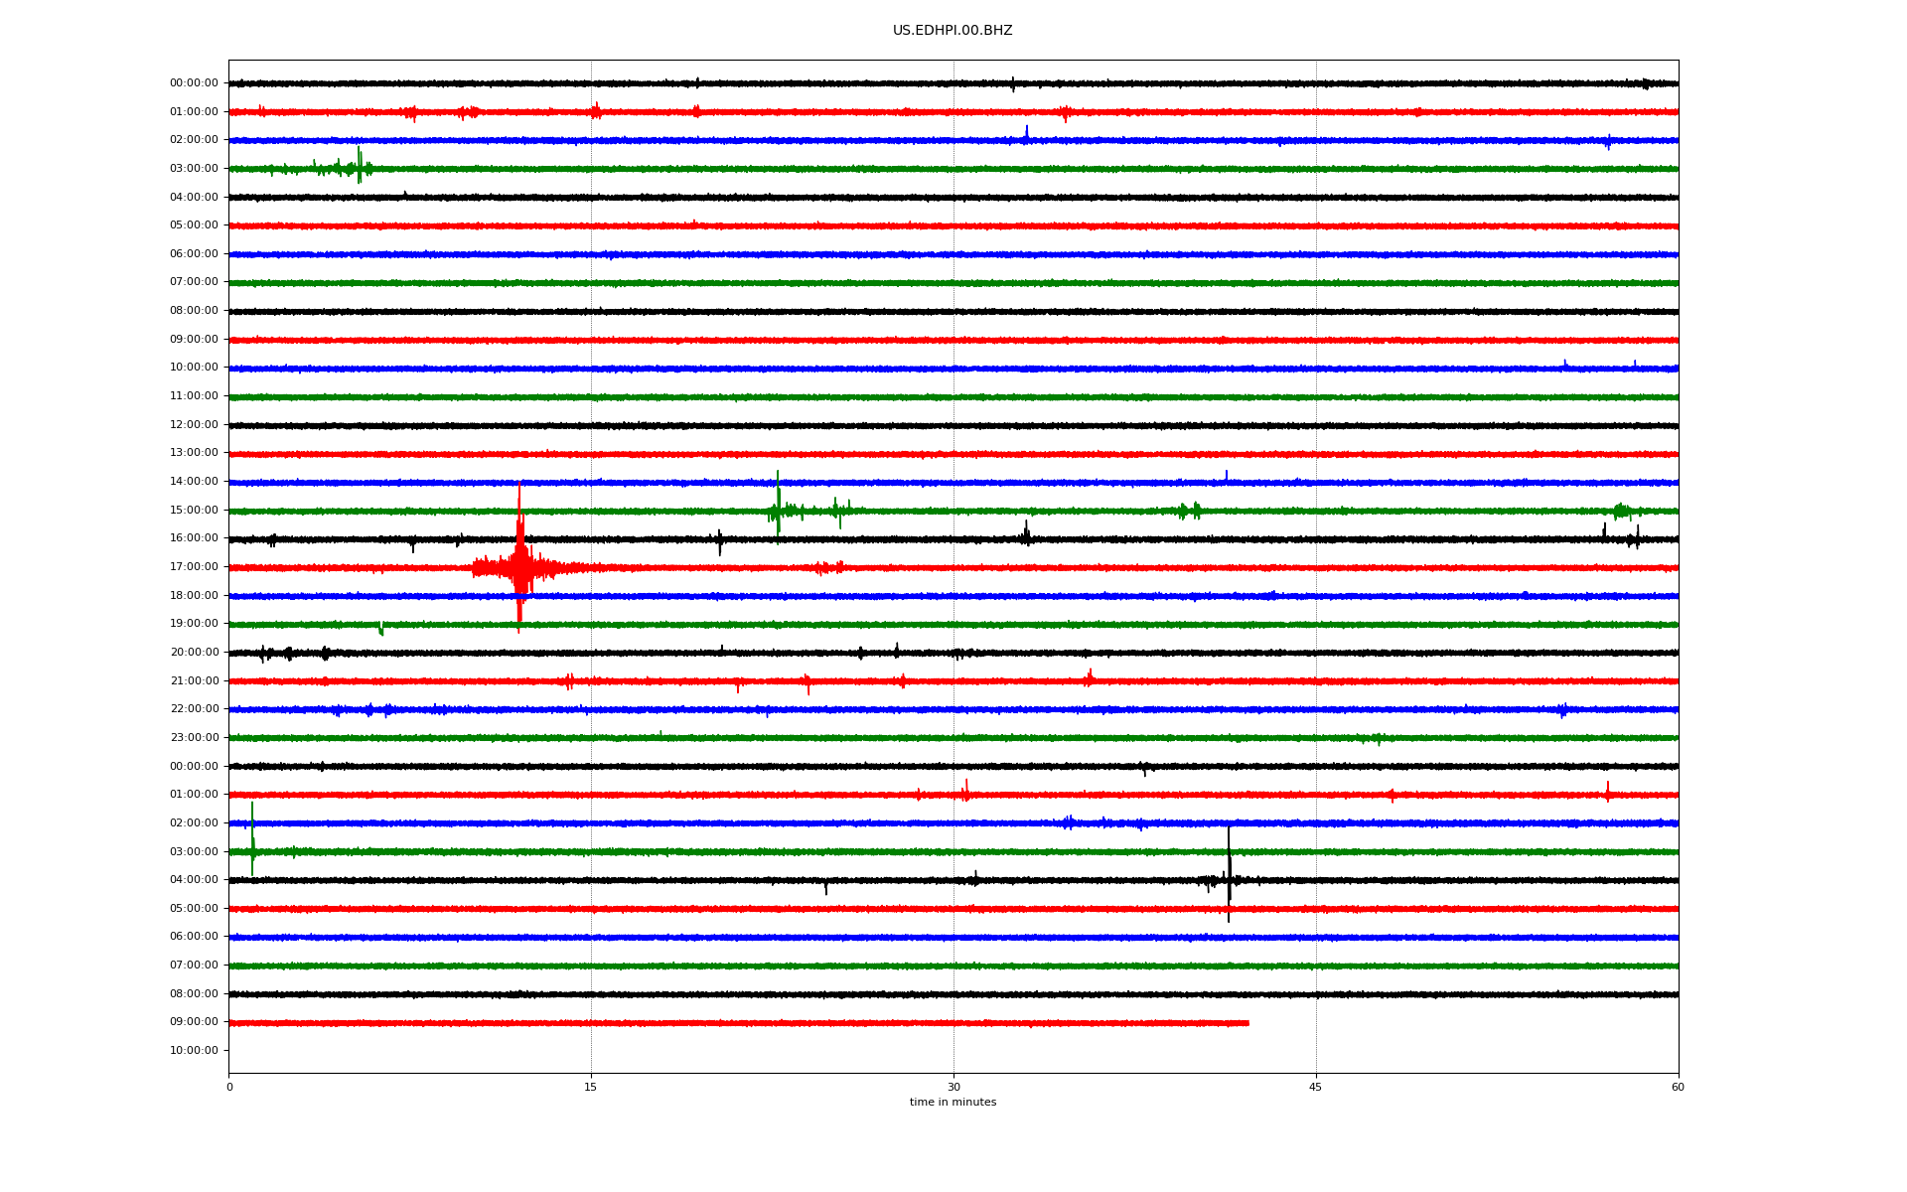Viewport: 1907px width, 1192px height.
Task: Click the tall black spike near minute 41
Action: point(1229,878)
